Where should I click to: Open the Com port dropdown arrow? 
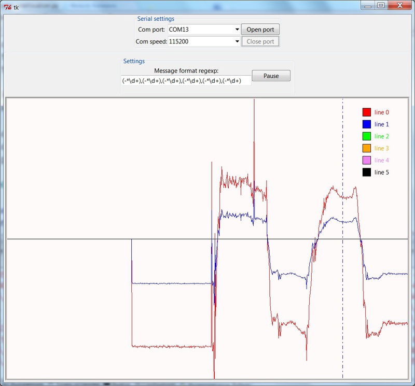(x=237, y=30)
